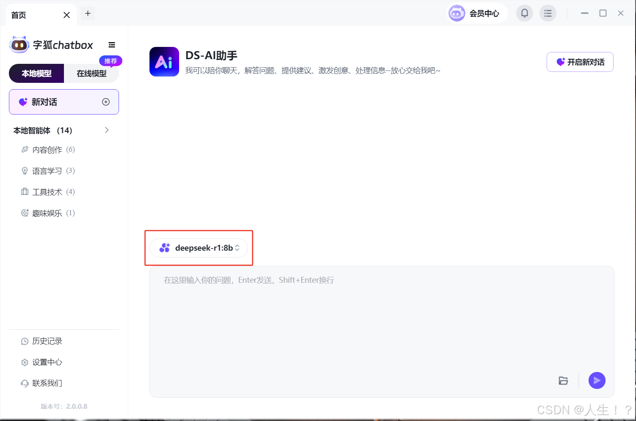Click the DS-AI助手 app icon
Image resolution: width=636 pixels, height=421 pixels.
tap(164, 62)
